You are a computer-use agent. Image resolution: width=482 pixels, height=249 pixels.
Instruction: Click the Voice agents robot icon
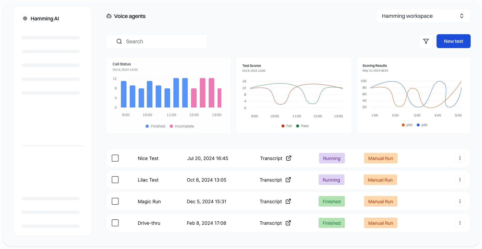click(109, 16)
